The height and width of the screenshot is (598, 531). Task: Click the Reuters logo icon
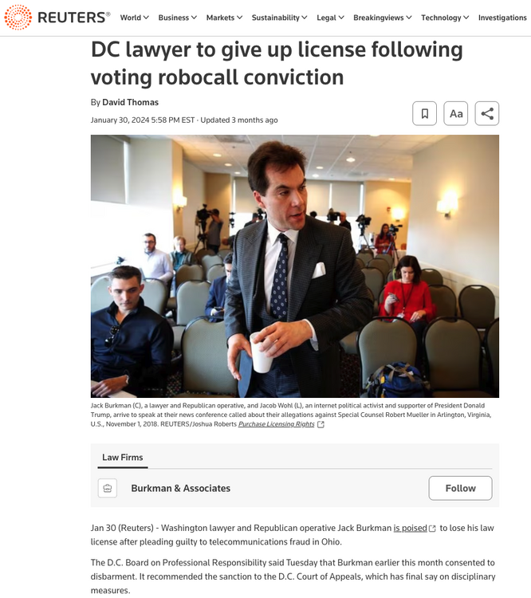(18, 18)
